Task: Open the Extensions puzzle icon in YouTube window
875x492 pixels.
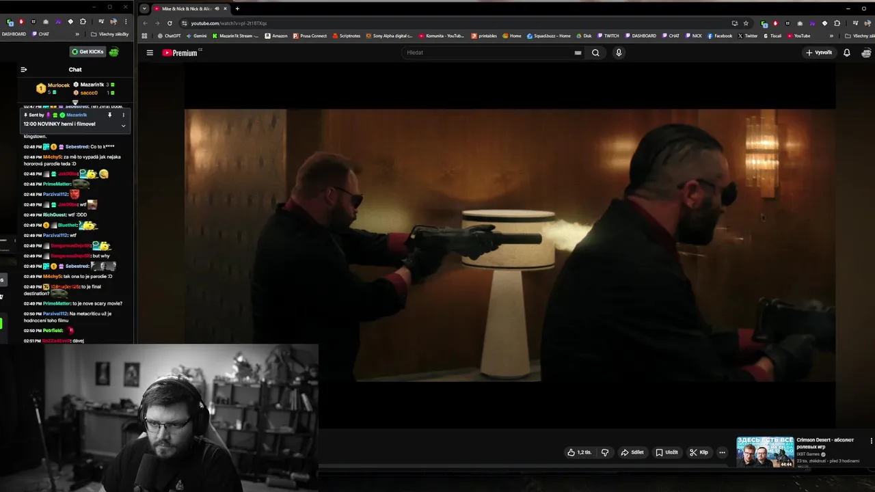Action: tap(837, 23)
